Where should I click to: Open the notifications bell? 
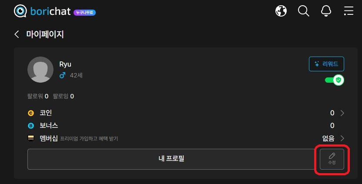tap(326, 11)
